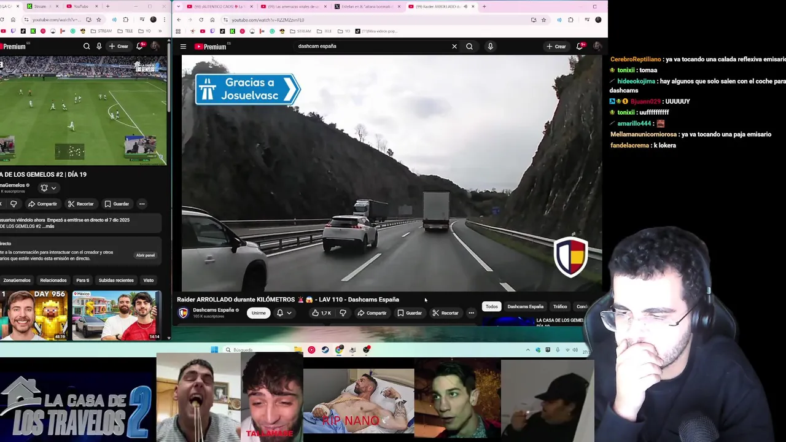Click the dashcam video player
786x442 pixels.
click(x=392, y=173)
